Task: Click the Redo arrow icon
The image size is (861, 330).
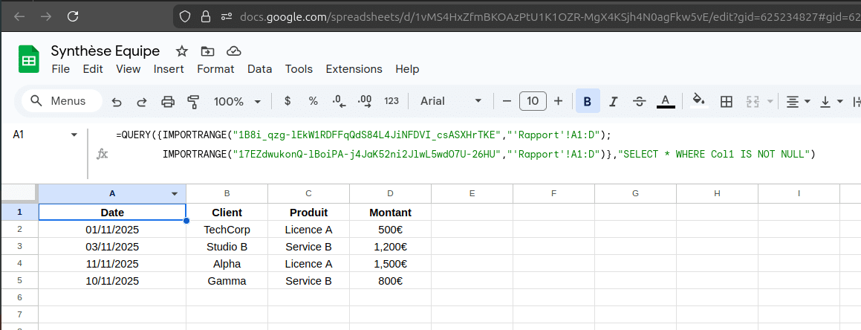Action: [142, 102]
